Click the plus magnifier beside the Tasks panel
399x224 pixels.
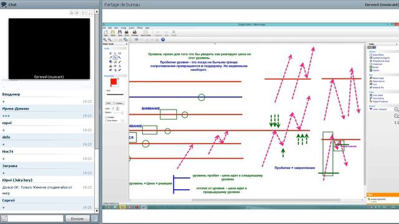(x=397, y=110)
